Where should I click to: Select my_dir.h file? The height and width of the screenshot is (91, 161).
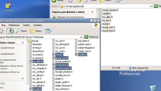pyautogui.click(x=35, y=79)
